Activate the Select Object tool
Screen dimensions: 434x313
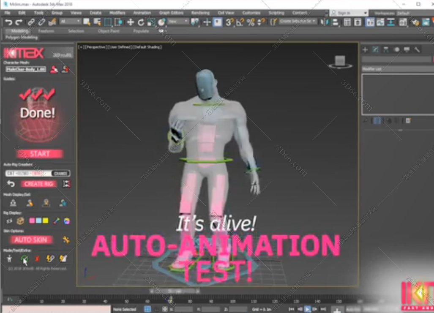pos(87,22)
